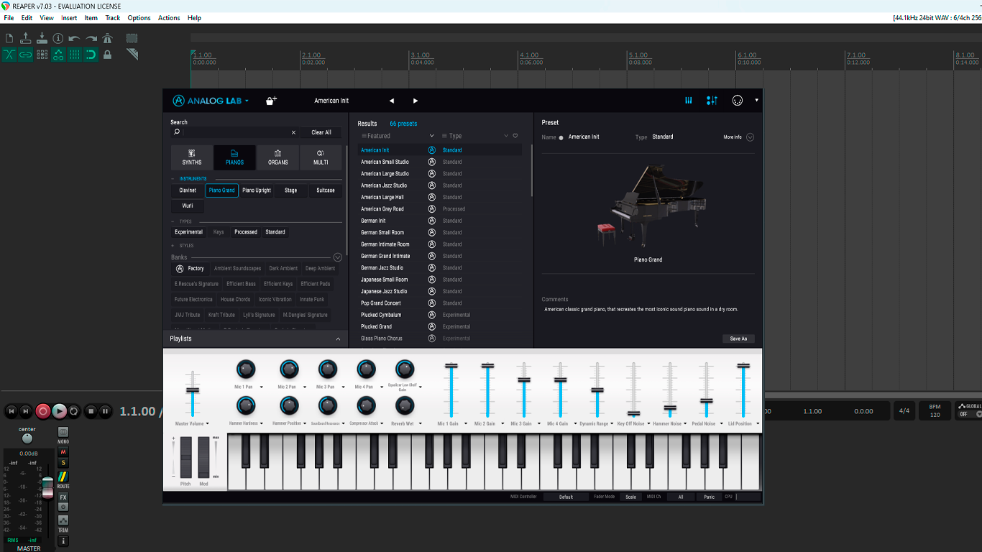
Task: Select the Processed type filter
Action: point(246,232)
